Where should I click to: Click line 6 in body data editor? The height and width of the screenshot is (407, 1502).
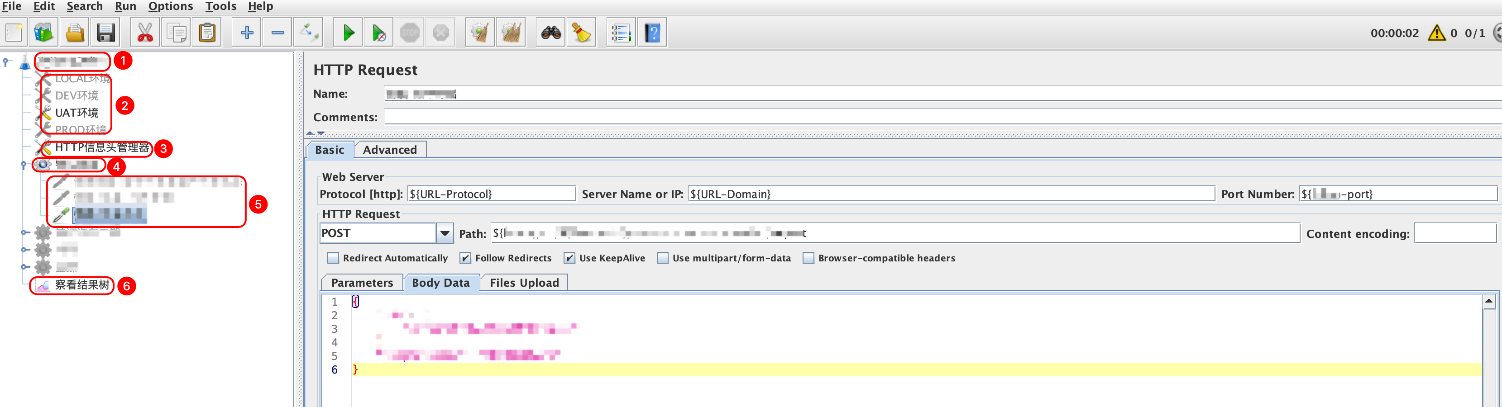[x=916, y=370]
